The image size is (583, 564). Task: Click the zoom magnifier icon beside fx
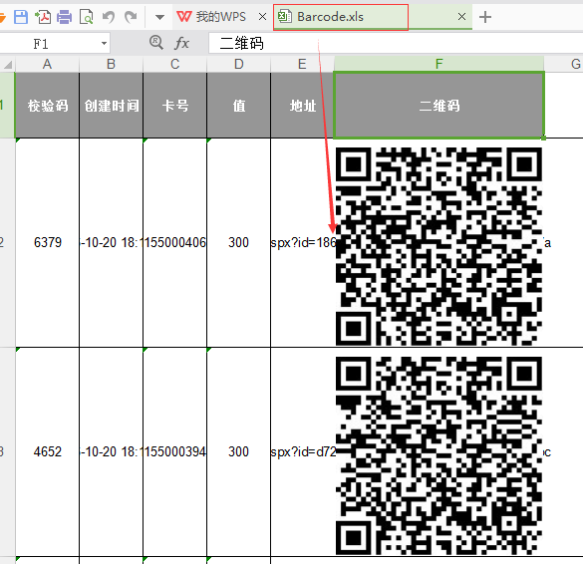pyautogui.click(x=156, y=43)
